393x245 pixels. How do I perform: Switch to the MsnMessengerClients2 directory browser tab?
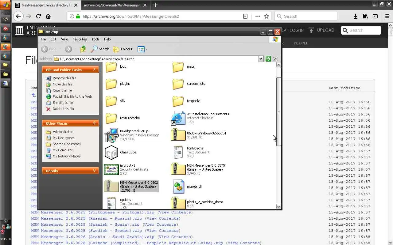(x=47, y=5)
